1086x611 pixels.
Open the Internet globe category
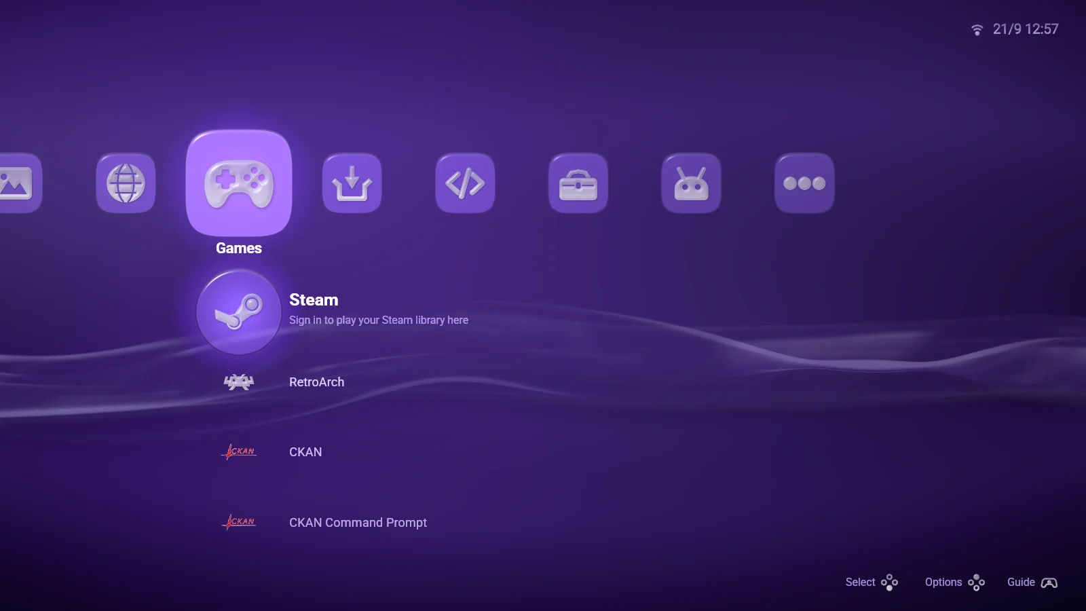(x=126, y=183)
